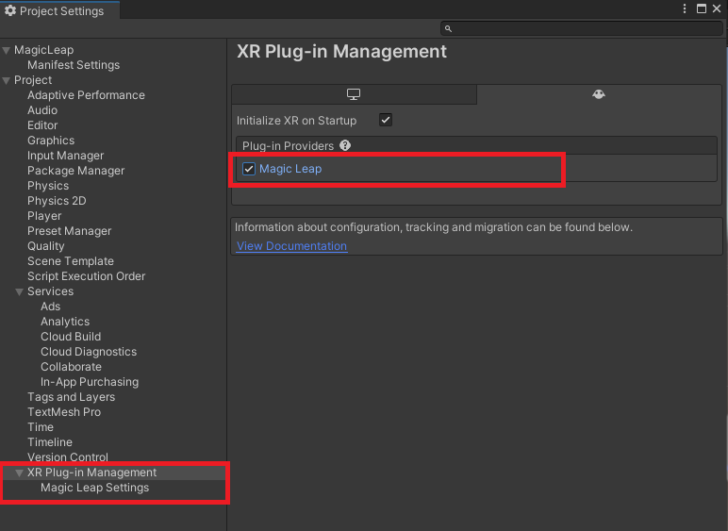Select the Services tree item

point(50,291)
